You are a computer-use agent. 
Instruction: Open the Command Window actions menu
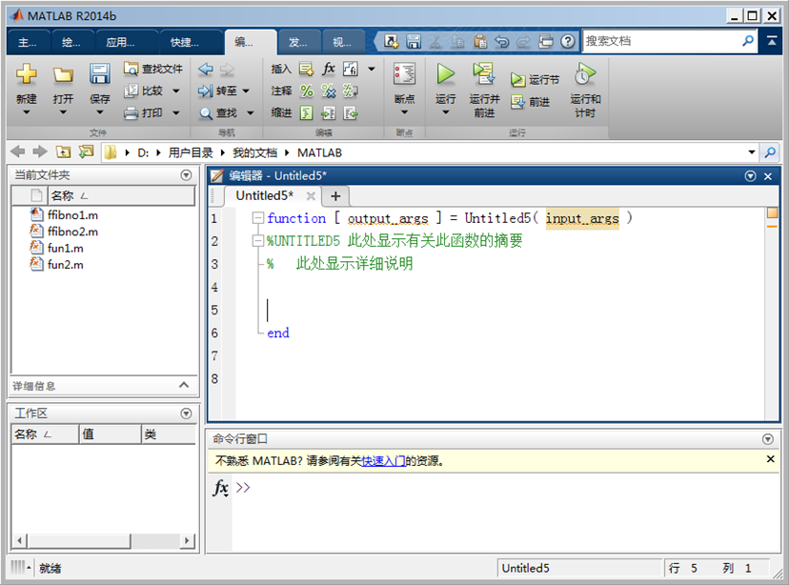(768, 439)
